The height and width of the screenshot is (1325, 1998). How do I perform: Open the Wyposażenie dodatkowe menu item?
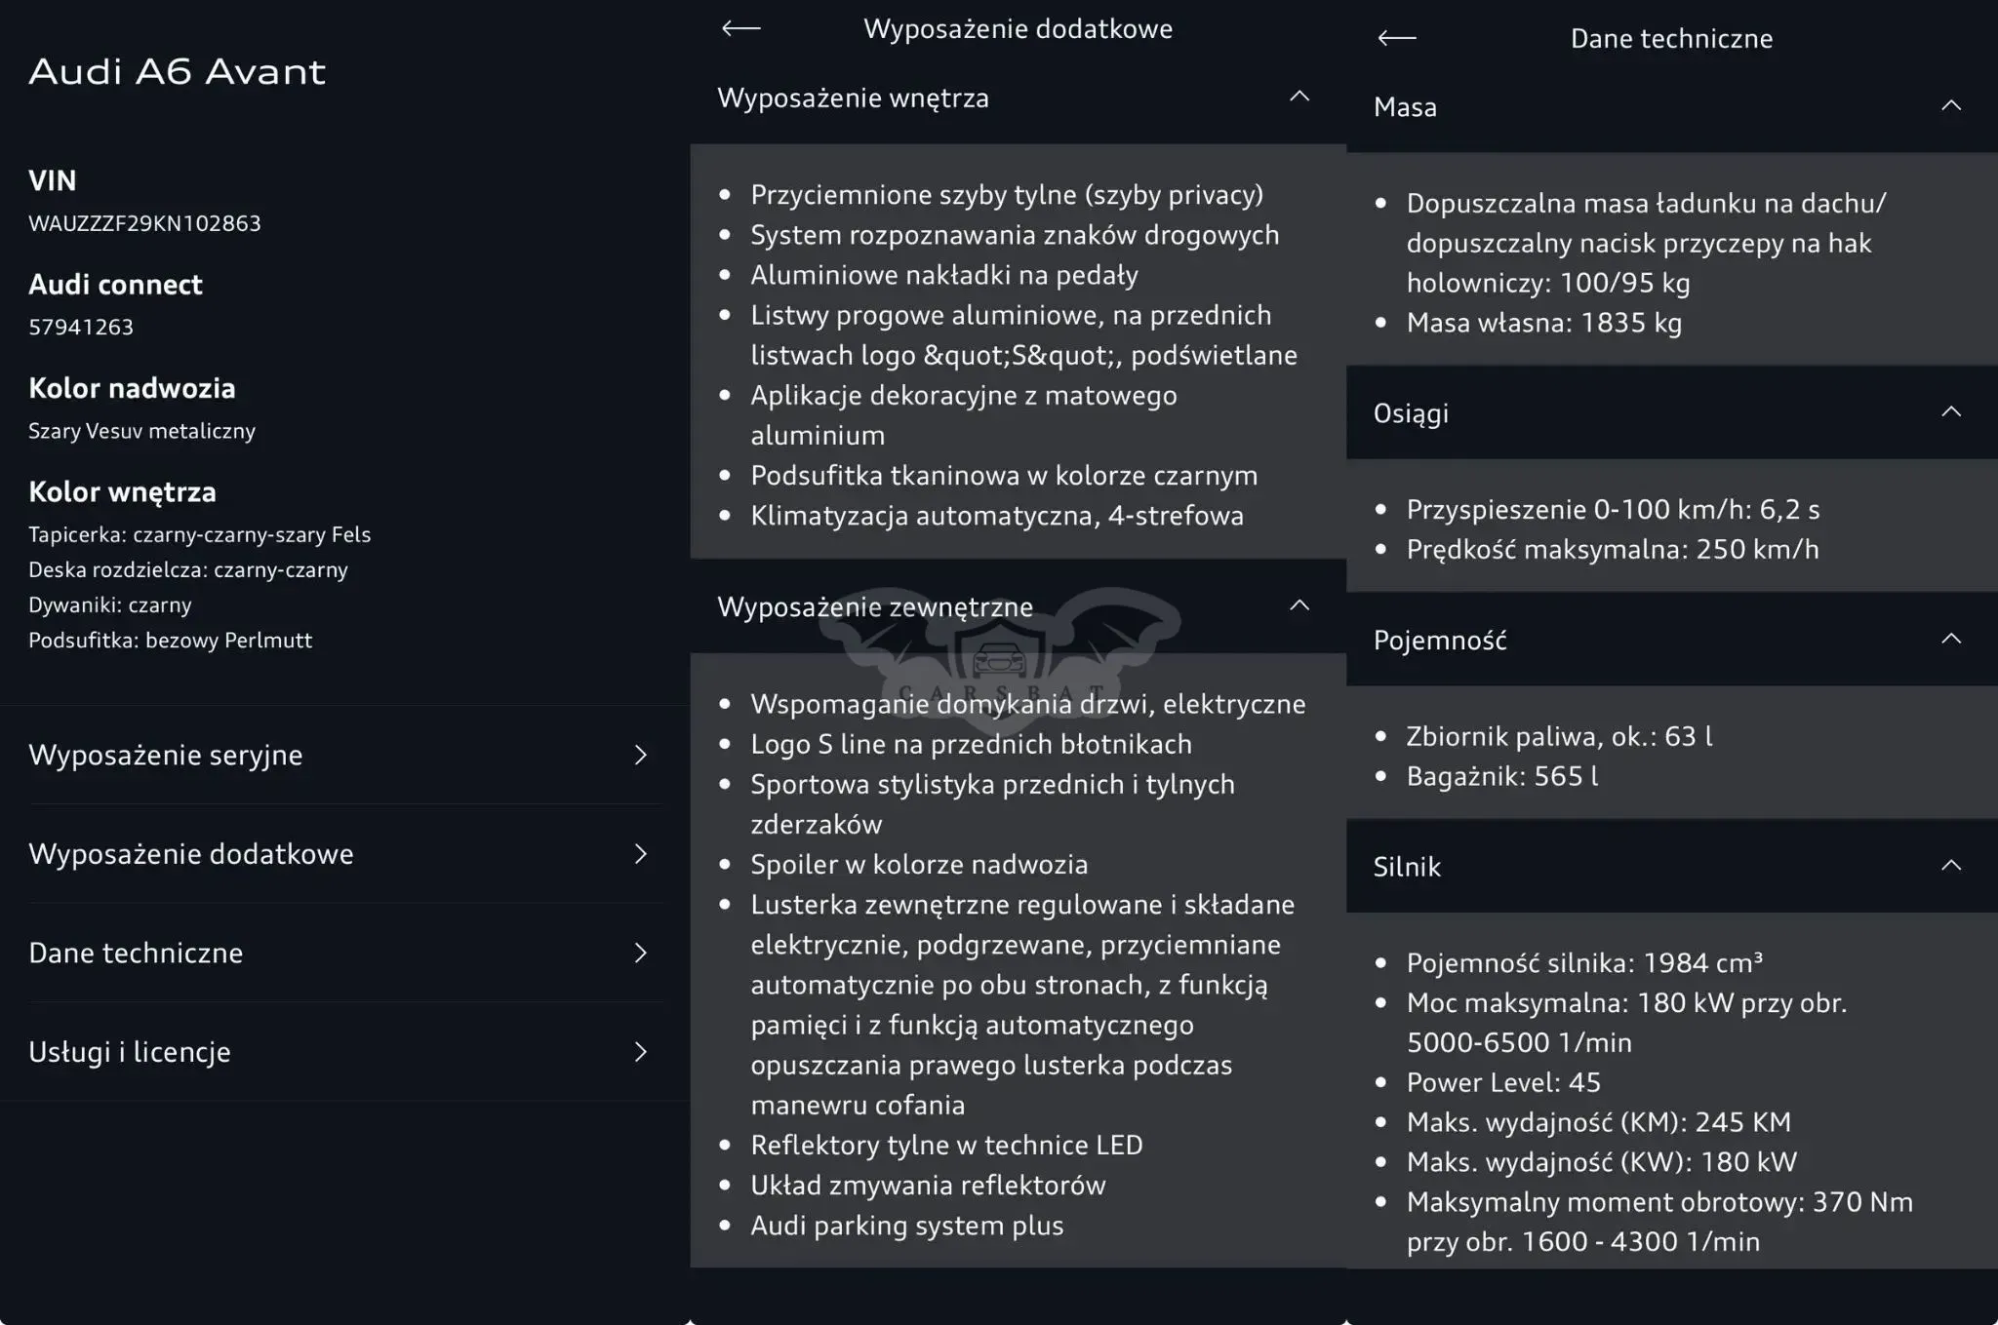click(x=339, y=854)
